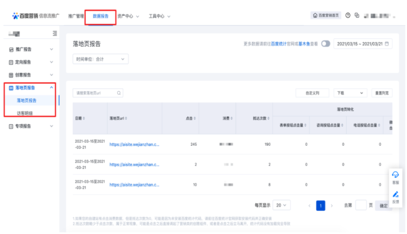Expand 推广报告 sidebar section

pos(51,49)
